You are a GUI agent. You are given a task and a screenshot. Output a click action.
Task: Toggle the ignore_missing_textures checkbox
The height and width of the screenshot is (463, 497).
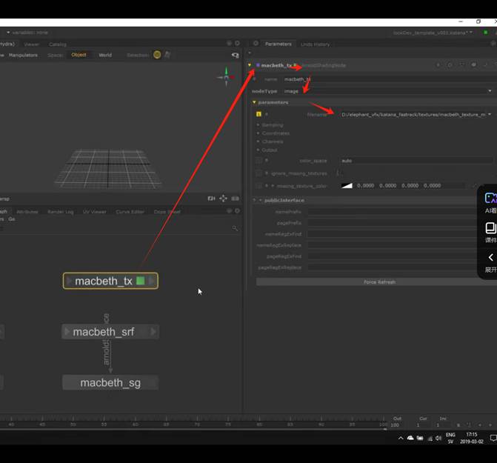(x=258, y=173)
